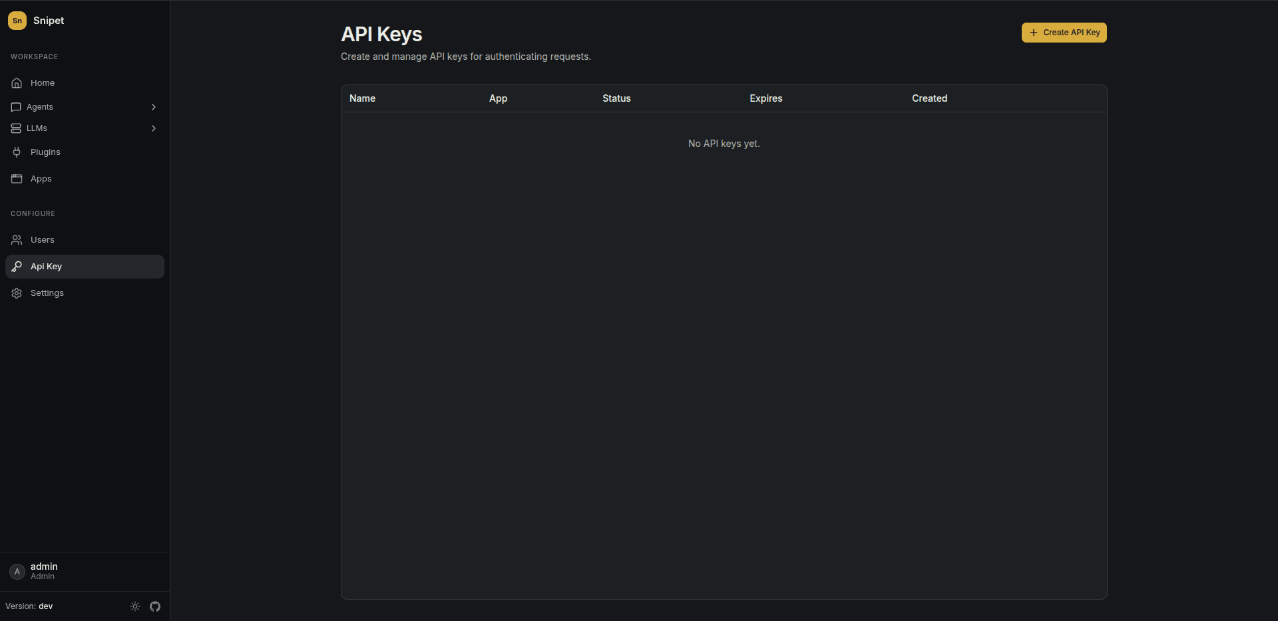1278x621 pixels.
Task: Click the Status column header
Action: coord(616,98)
